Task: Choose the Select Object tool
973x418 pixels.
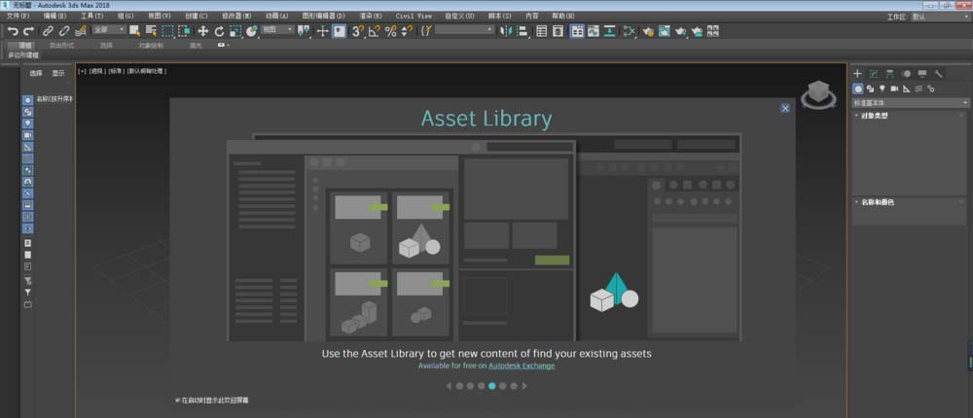Action: (134, 31)
